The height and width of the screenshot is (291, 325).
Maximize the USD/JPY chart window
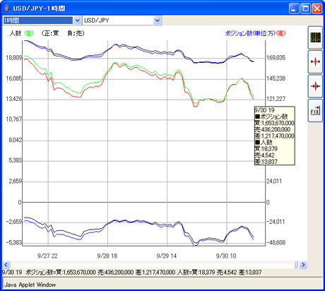[306, 8]
